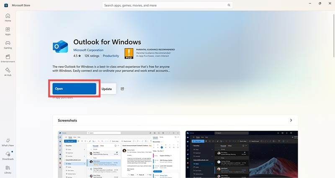Image resolution: width=335 pixels, height=178 pixels.
Task: Show What's New page
Action: click(x=8, y=142)
